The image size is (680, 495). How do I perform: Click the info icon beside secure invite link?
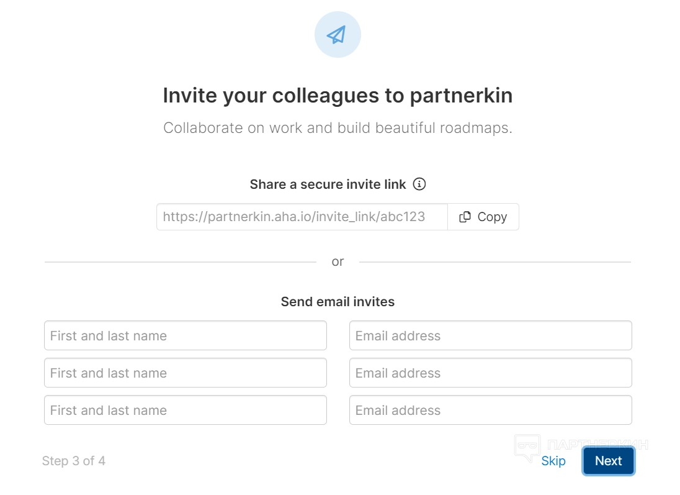(420, 184)
